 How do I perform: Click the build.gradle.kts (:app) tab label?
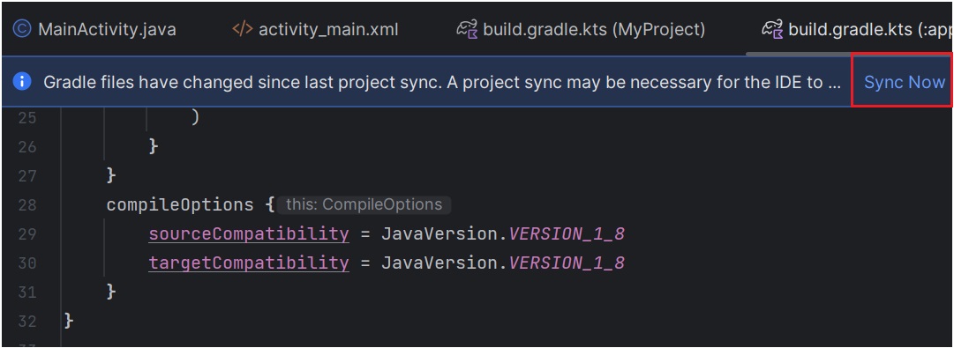click(856, 28)
